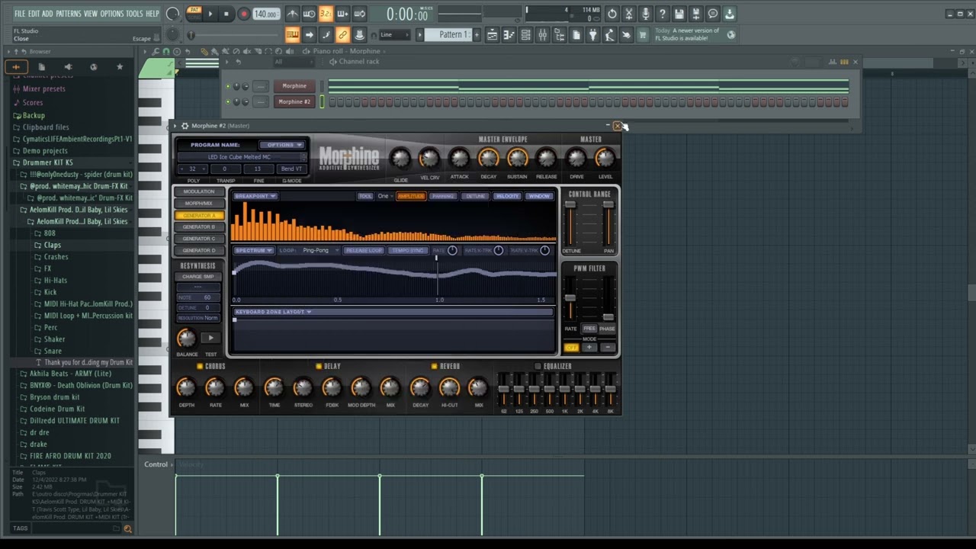This screenshot has height=549, width=976.
Task: Open the chat bubble news icon
Action: tap(713, 14)
